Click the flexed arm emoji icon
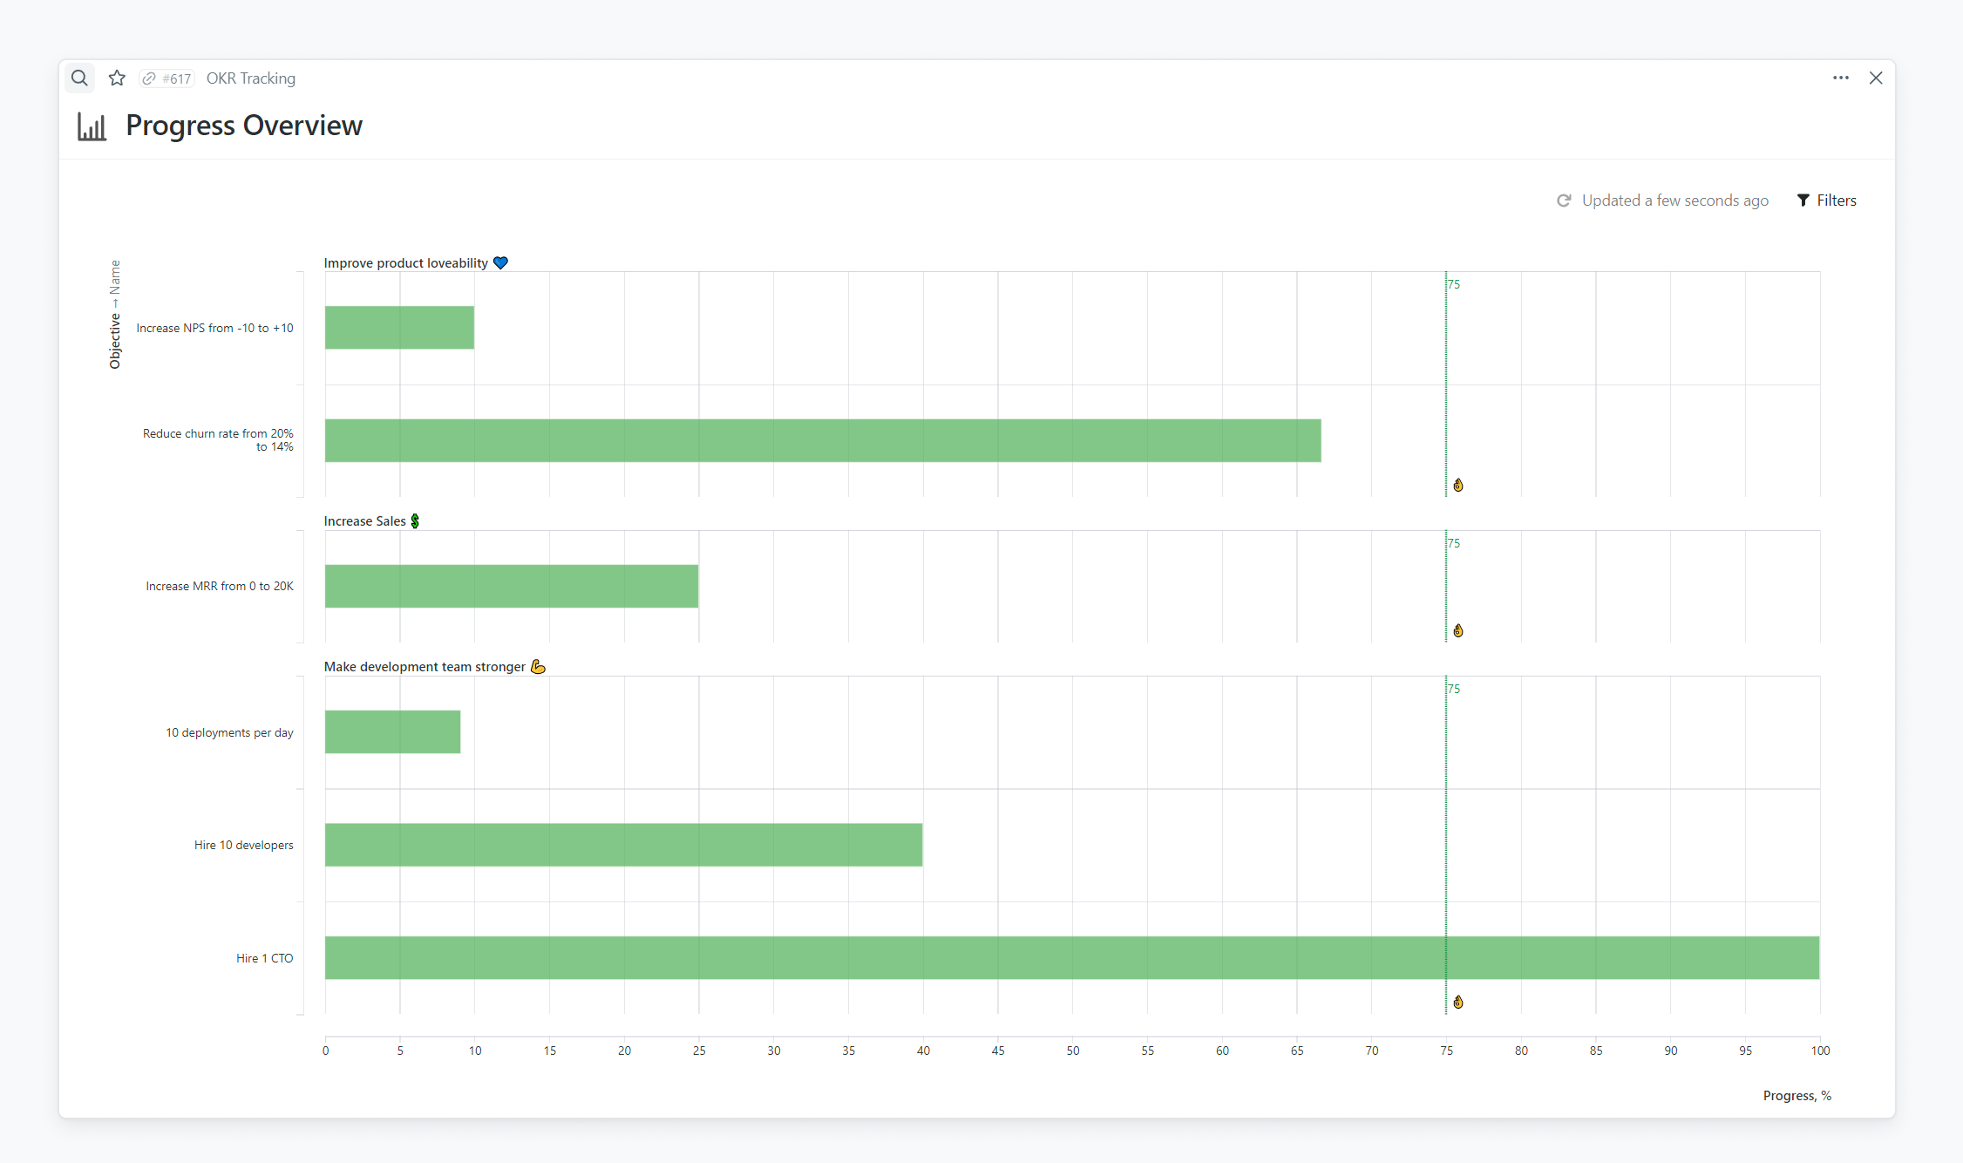Screen dimensions: 1963x1163 coord(538,667)
